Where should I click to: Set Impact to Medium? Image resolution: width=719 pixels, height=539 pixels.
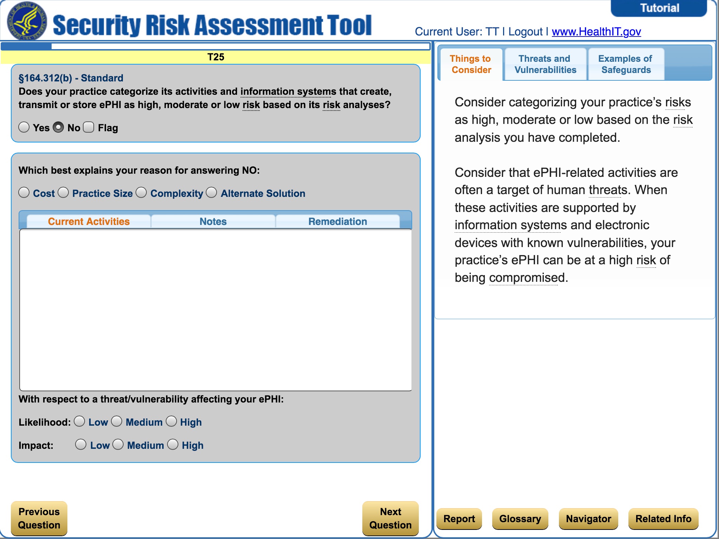pyautogui.click(x=118, y=444)
